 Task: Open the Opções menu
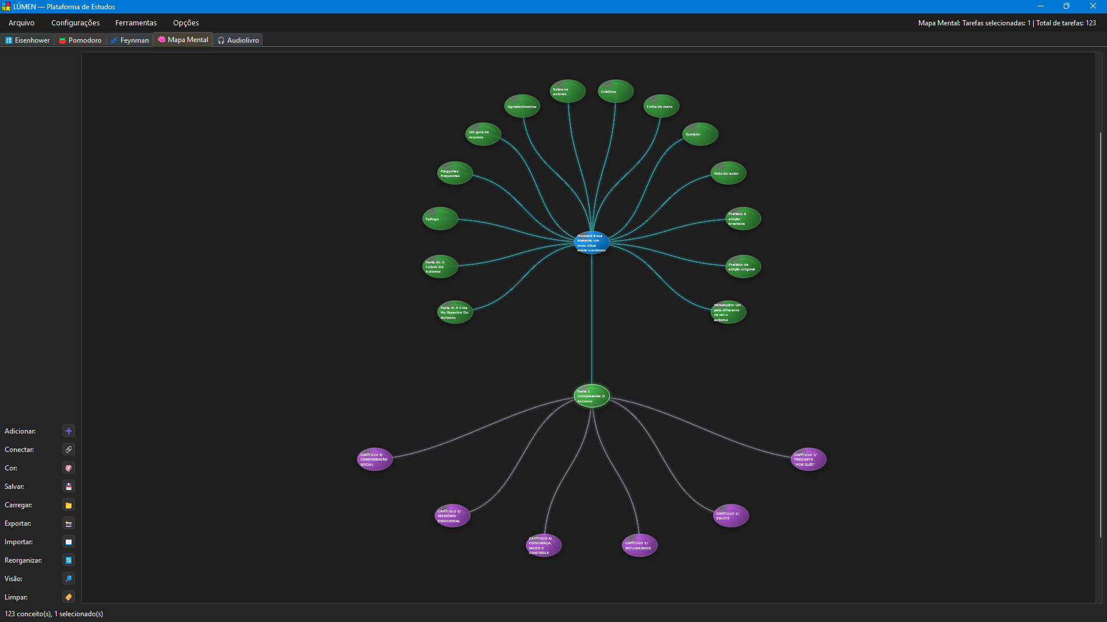tap(186, 22)
